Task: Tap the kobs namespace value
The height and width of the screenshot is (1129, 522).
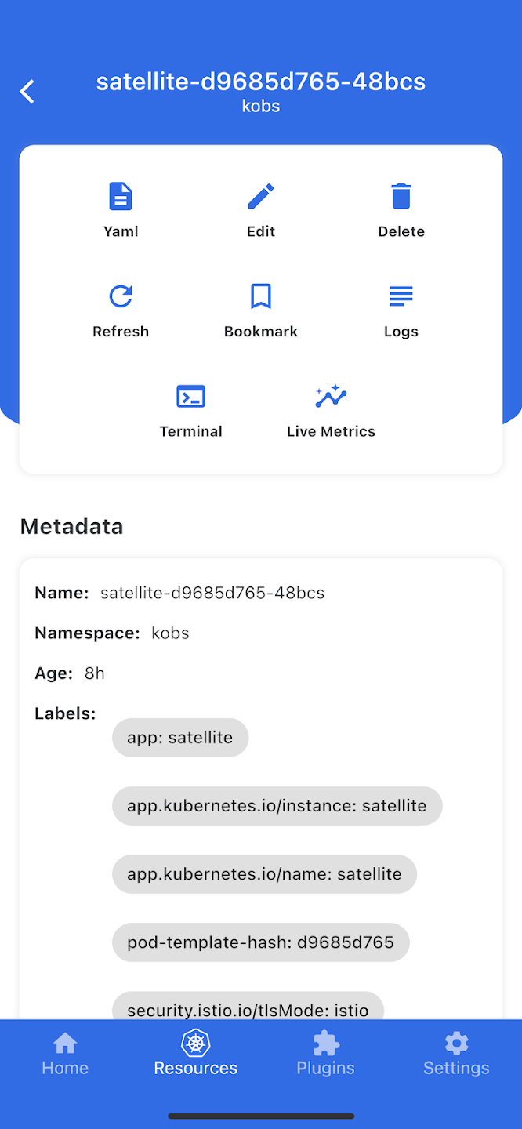Action: click(x=170, y=633)
